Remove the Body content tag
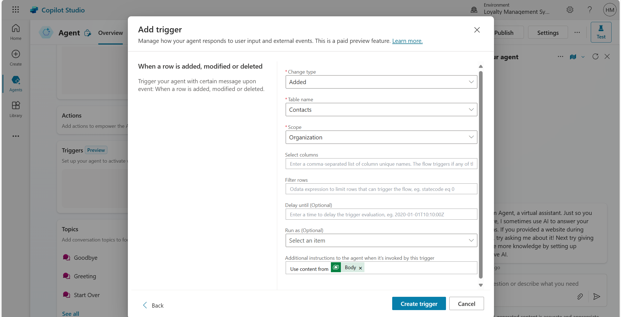The image size is (621, 317). 360,268
